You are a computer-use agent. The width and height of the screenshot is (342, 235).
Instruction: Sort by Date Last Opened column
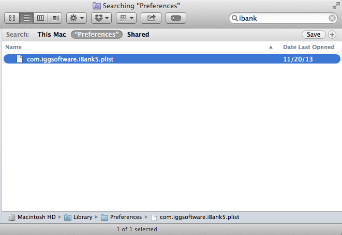click(308, 47)
